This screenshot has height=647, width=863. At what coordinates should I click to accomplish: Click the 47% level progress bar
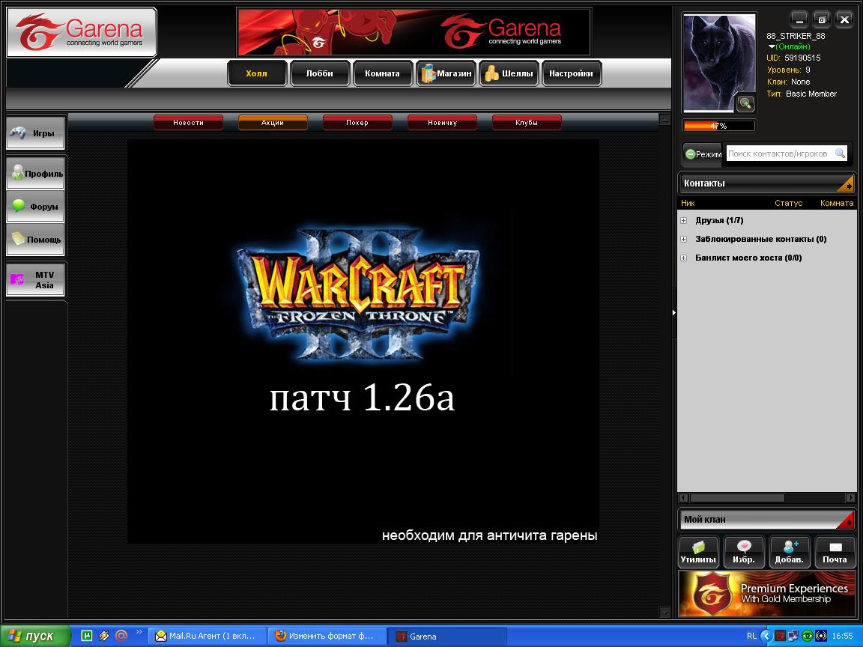719,126
